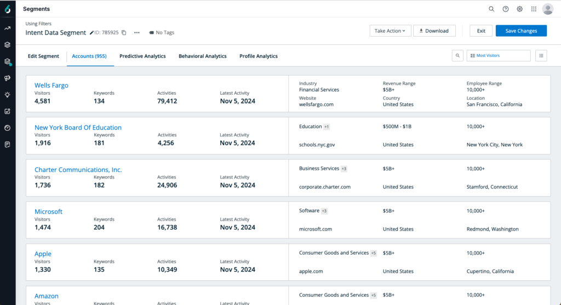This screenshot has height=305, width=561.
Task: Select the Accounts (955) tab
Action: [89, 56]
